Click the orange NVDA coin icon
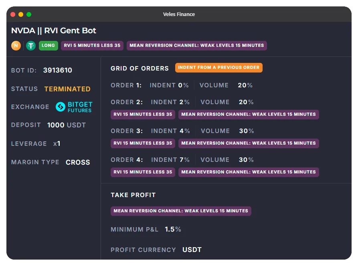The height and width of the screenshot is (266, 358). click(x=16, y=46)
